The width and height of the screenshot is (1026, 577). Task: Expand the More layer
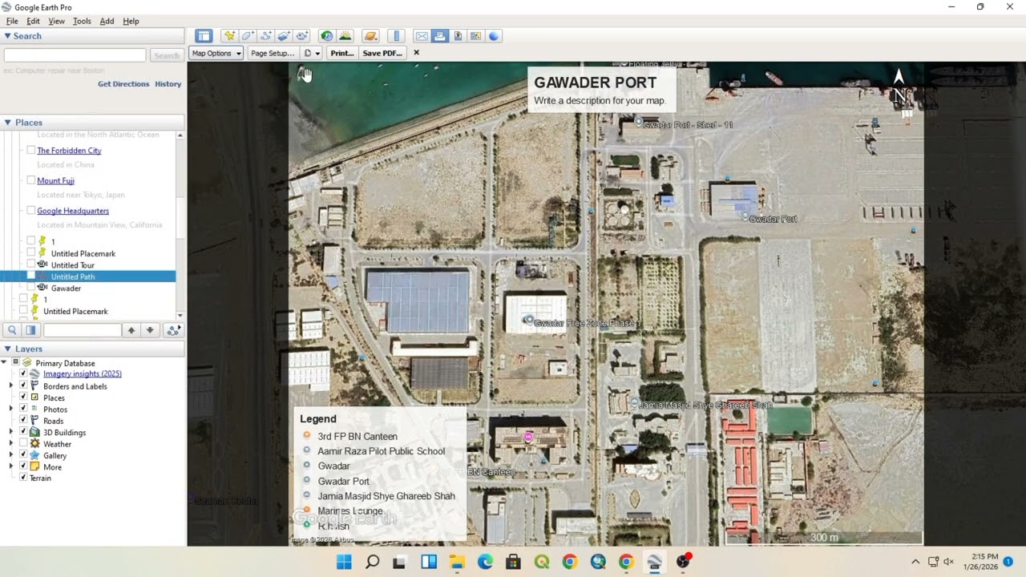coord(11,466)
